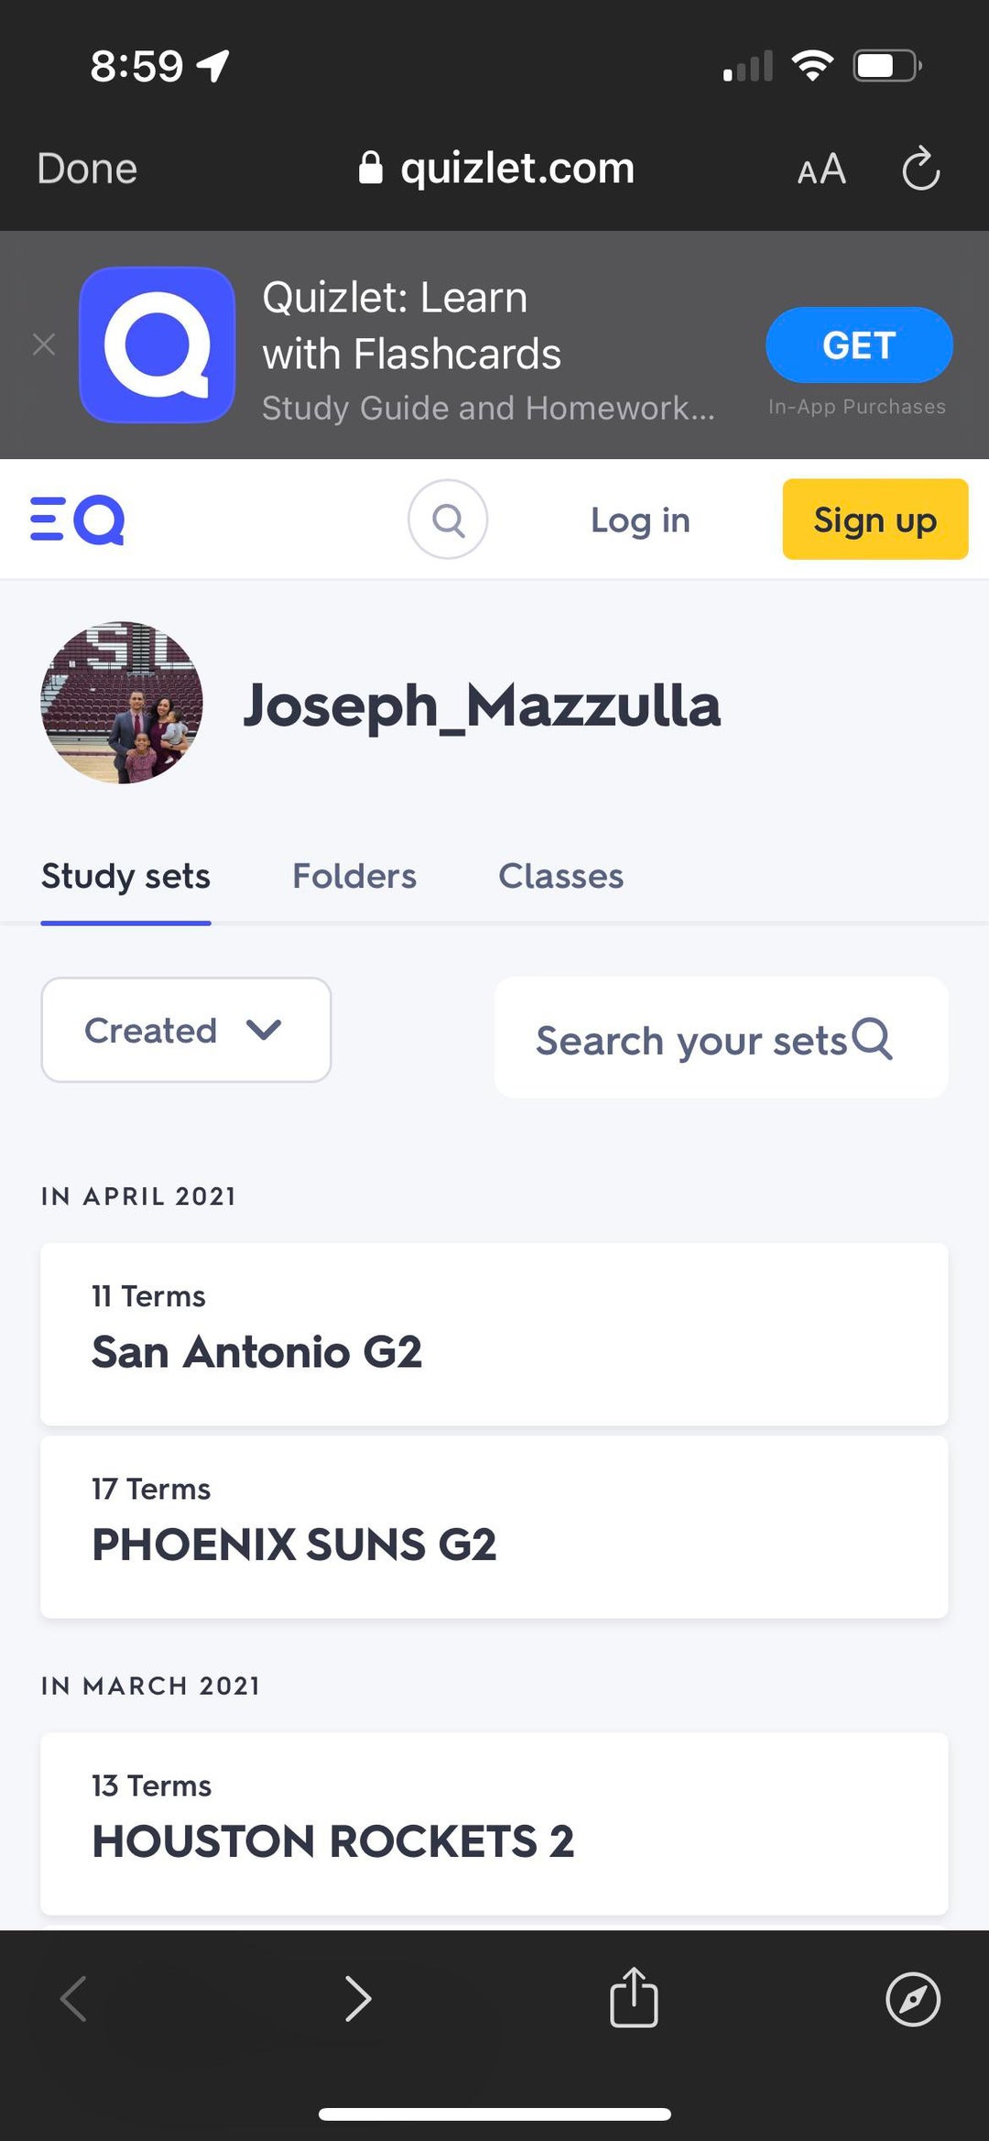Open in Safari compass icon
The width and height of the screenshot is (989, 2141).
pos(912,1999)
